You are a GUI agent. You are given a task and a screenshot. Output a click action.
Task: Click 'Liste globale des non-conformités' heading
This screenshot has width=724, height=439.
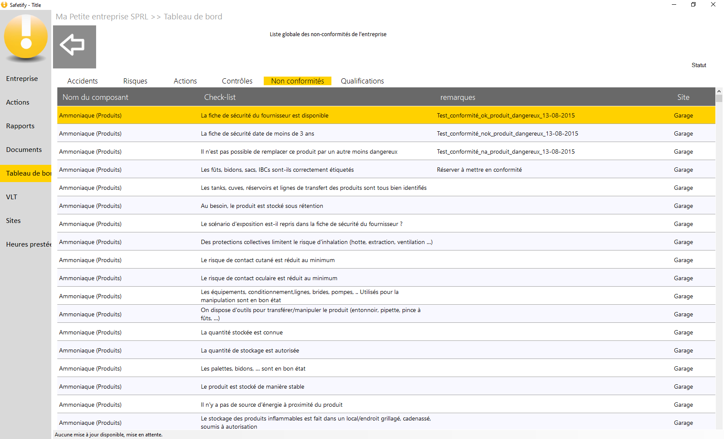[328, 34]
